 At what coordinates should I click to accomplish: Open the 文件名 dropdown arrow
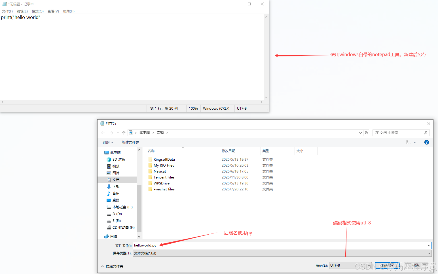point(429,245)
